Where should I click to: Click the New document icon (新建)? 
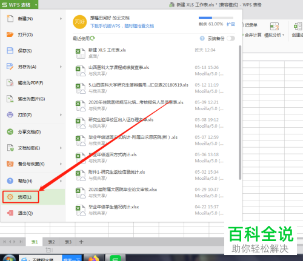coord(10,19)
